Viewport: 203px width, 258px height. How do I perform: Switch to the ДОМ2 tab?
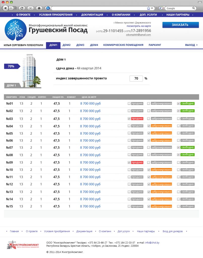(x=66, y=45)
